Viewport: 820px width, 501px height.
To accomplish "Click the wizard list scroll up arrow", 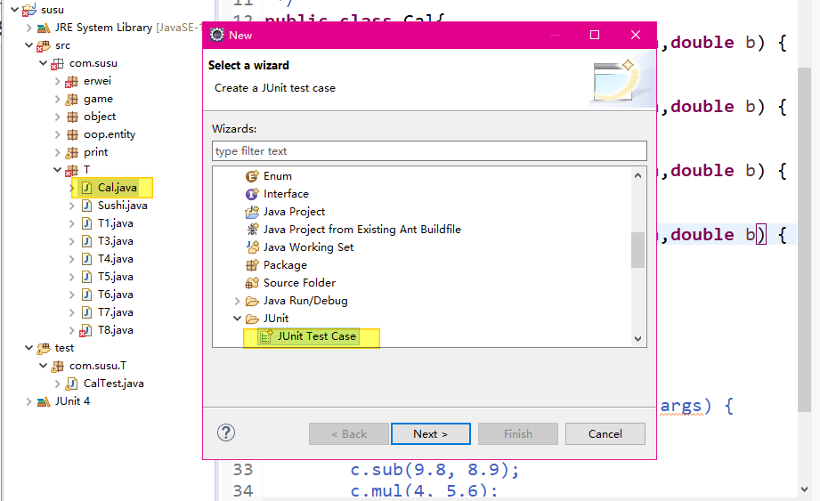I will pyautogui.click(x=637, y=175).
